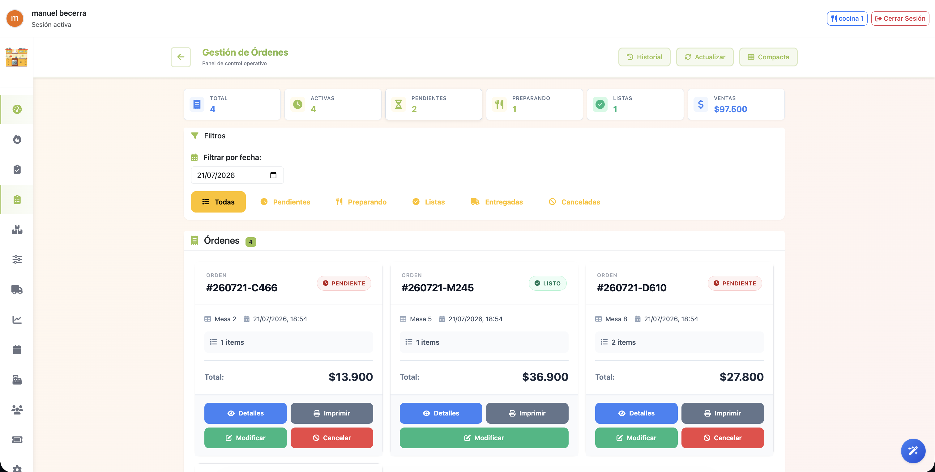This screenshot has height=472, width=935.
Task: Open the ticket icon in sidebar
Action: [17, 440]
